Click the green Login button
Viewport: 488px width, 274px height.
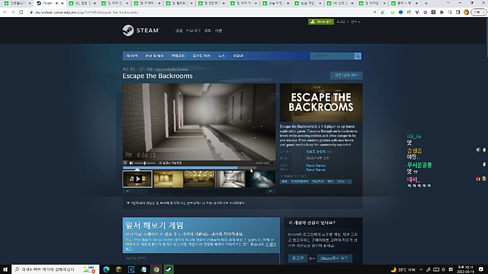pos(298,258)
